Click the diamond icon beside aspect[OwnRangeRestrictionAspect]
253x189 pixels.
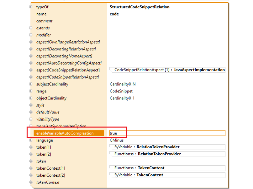click(31, 42)
